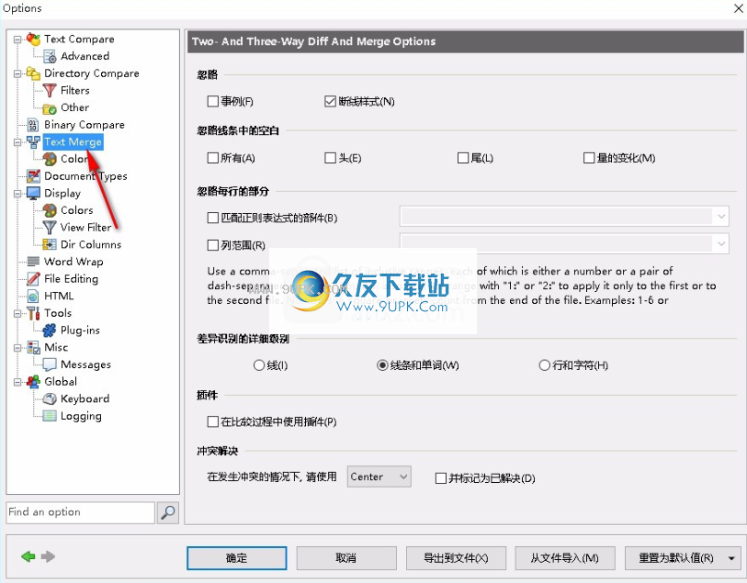Open the Keyboard options page
Viewport: 747px width, 583px height.
tap(85, 398)
